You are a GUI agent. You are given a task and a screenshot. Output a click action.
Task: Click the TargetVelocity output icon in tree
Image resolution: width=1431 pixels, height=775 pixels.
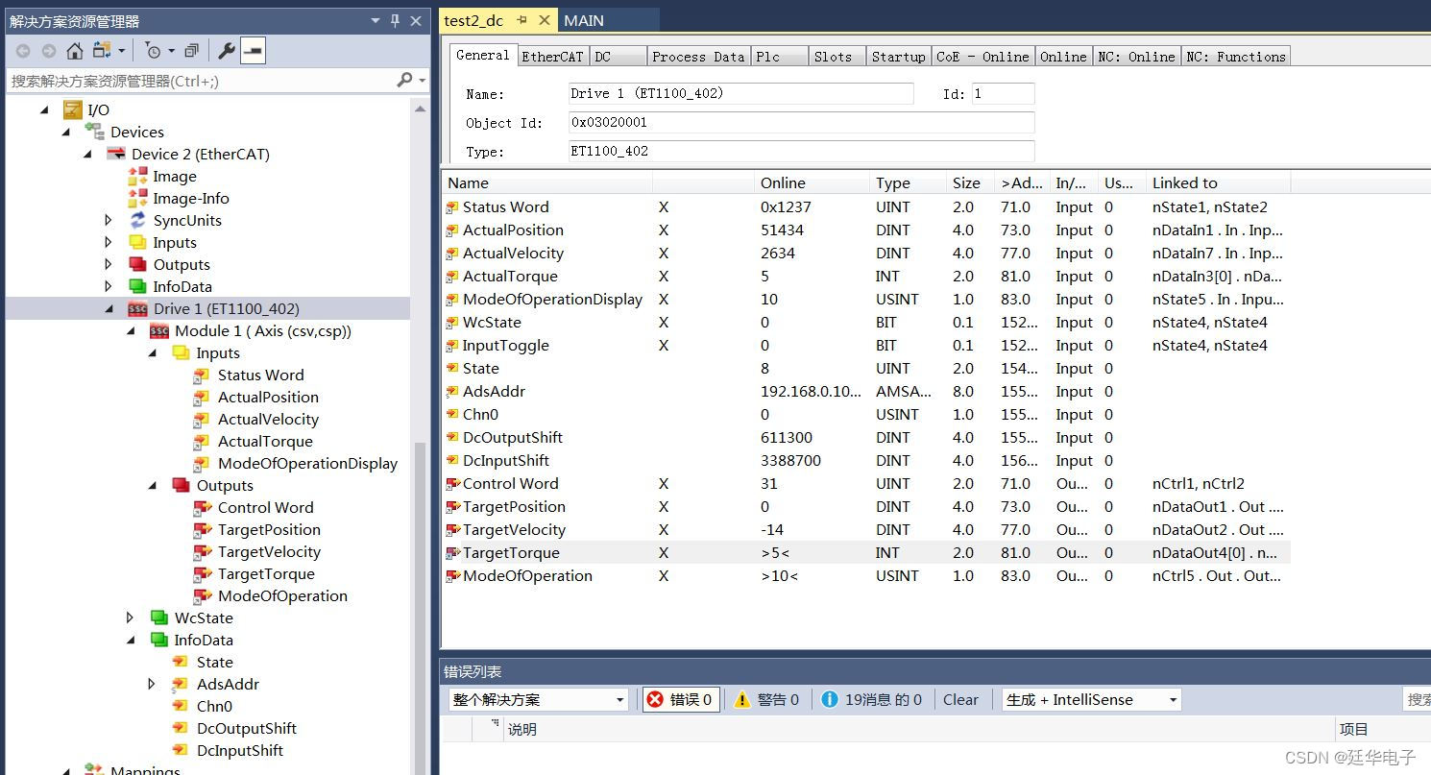[202, 552]
